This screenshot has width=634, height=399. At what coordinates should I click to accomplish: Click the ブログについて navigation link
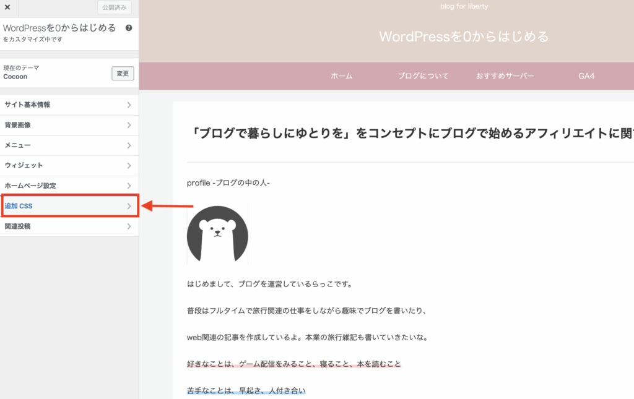(x=423, y=76)
